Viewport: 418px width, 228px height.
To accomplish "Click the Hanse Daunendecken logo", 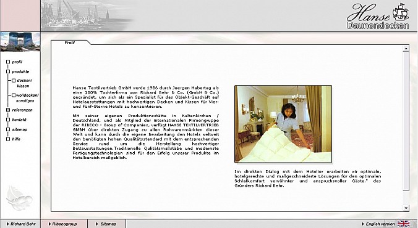I will pyautogui.click(x=378, y=16).
